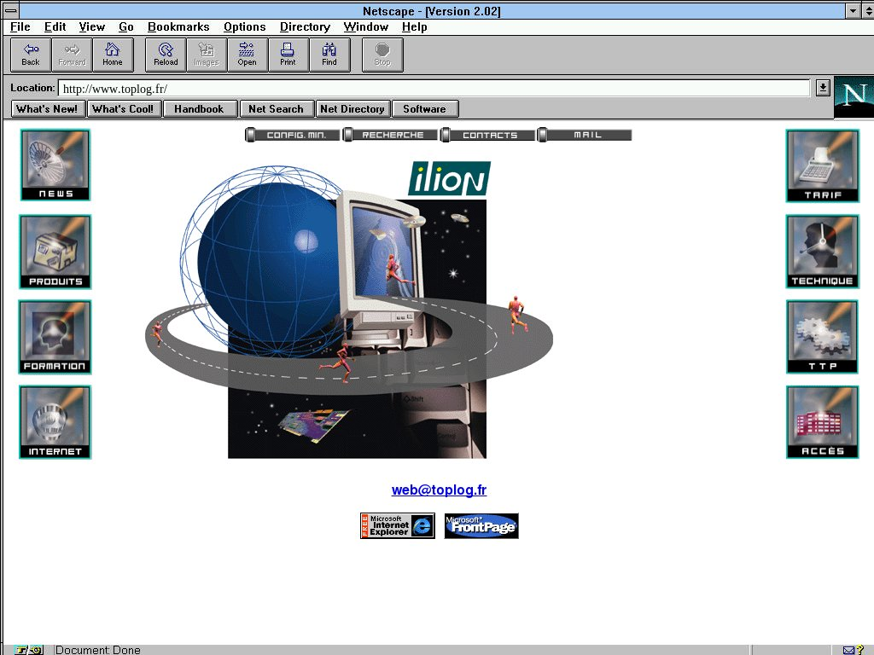Click the TECHNIQUE headset icon
Image resolution: width=874 pixels, height=655 pixels.
click(x=822, y=252)
